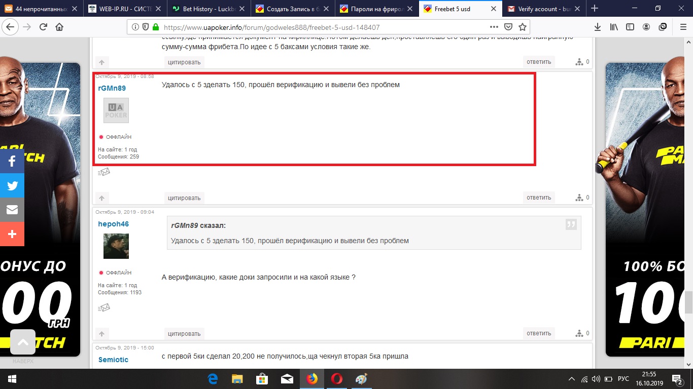Show site information icon in address bar
This screenshot has height=389, width=693.
click(x=135, y=27)
